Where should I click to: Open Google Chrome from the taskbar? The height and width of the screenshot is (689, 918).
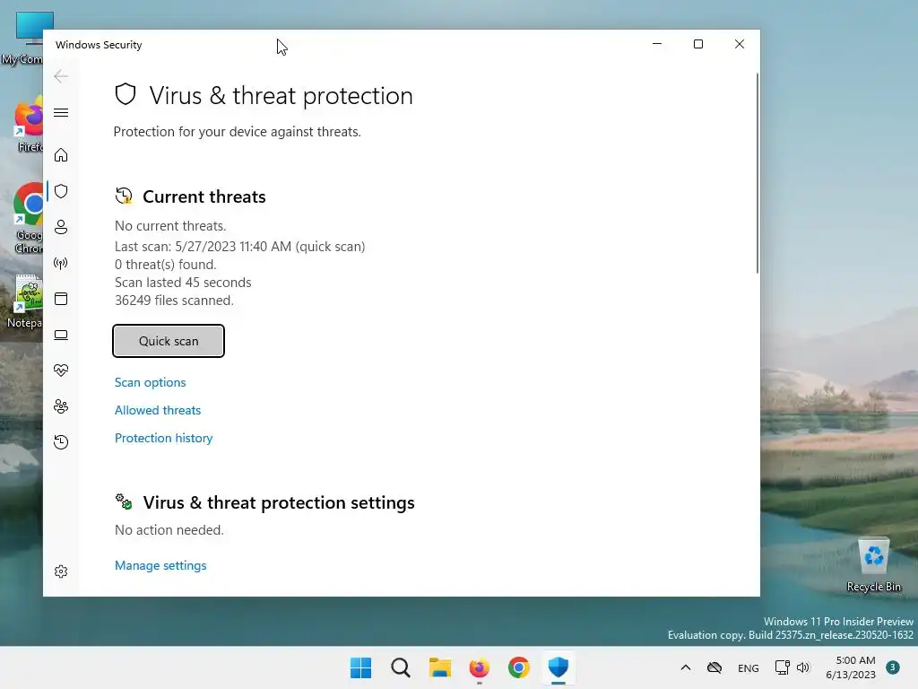[519, 667]
